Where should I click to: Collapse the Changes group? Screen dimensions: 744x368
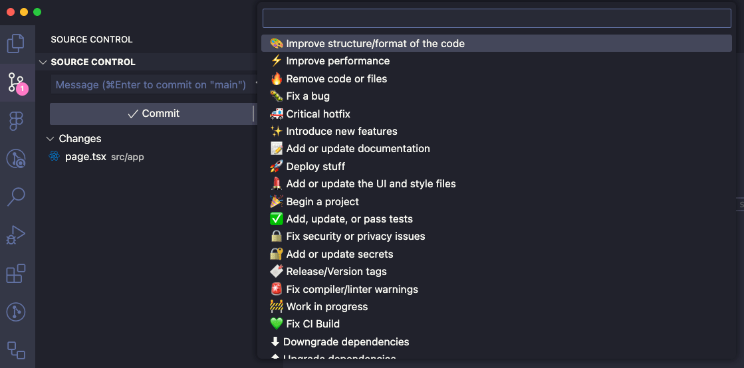coord(50,139)
